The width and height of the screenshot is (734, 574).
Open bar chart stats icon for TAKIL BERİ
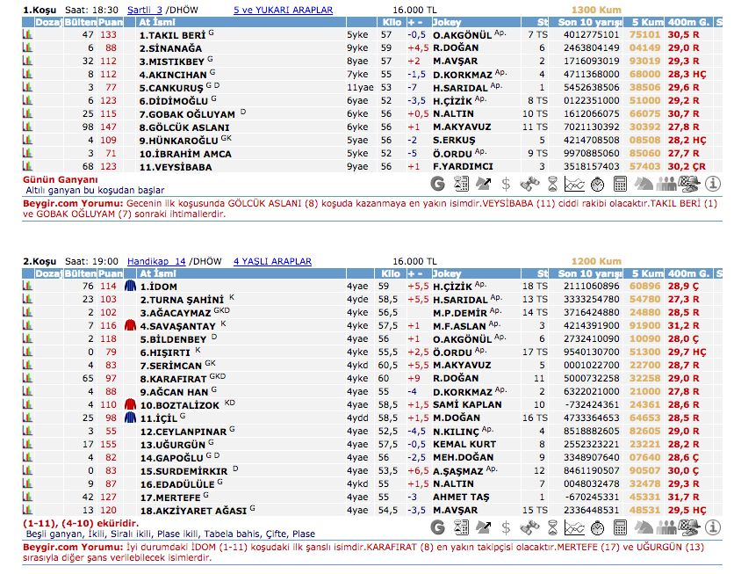(x=27, y=34)
